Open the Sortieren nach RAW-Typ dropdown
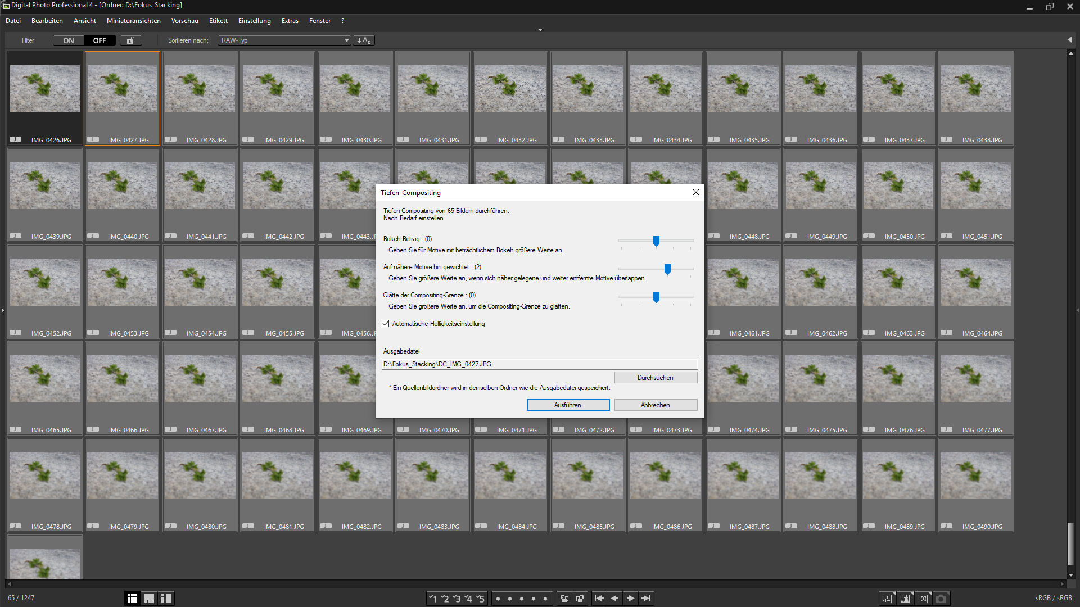The height and width of the screenshot is (607, 1080). (x=284, y=40)
